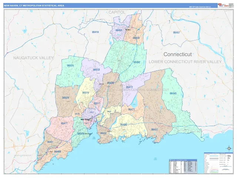
Task: Click the 'West Haven' city label
Action: point(88,134)
